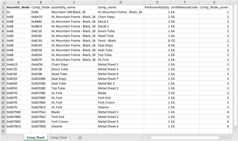Viewport: 238px width, 141px height.
Task: Select column G header
Action: (214, 2)
